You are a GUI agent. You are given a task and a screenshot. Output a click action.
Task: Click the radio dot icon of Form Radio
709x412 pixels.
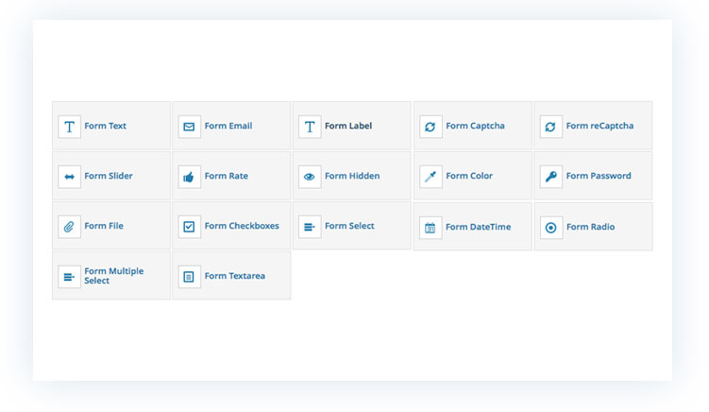551,228
